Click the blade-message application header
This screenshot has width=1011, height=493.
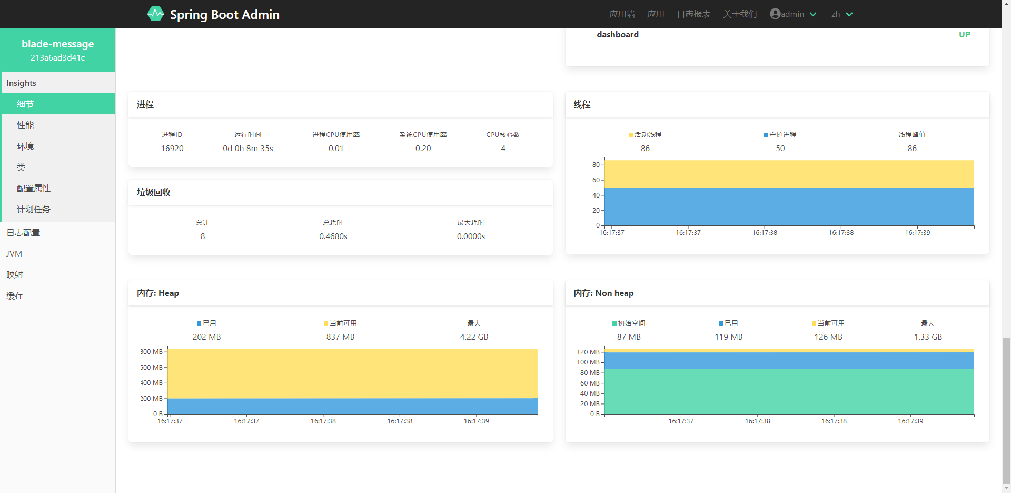point(58,50)
